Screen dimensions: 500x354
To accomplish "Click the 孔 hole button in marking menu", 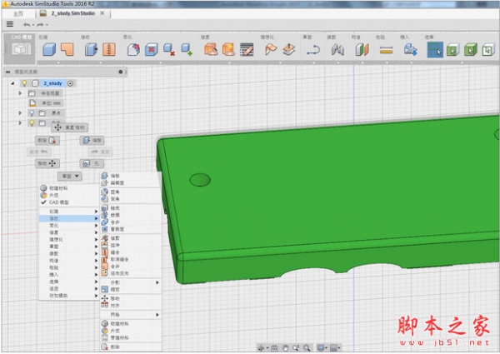I will point(90,163).
